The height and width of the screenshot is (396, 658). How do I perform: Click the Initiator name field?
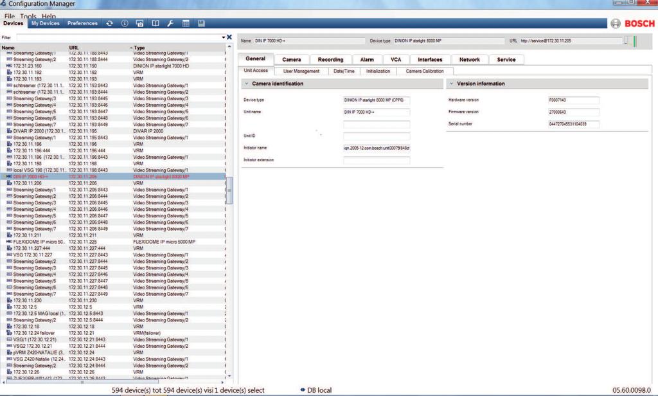[x=377, y=148]
